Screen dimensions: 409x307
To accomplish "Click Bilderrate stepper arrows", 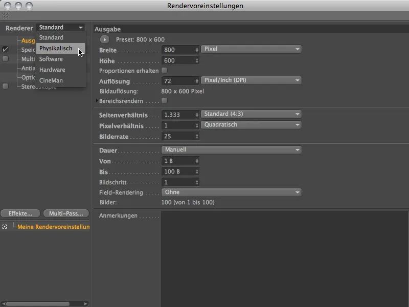I will 197,136.
